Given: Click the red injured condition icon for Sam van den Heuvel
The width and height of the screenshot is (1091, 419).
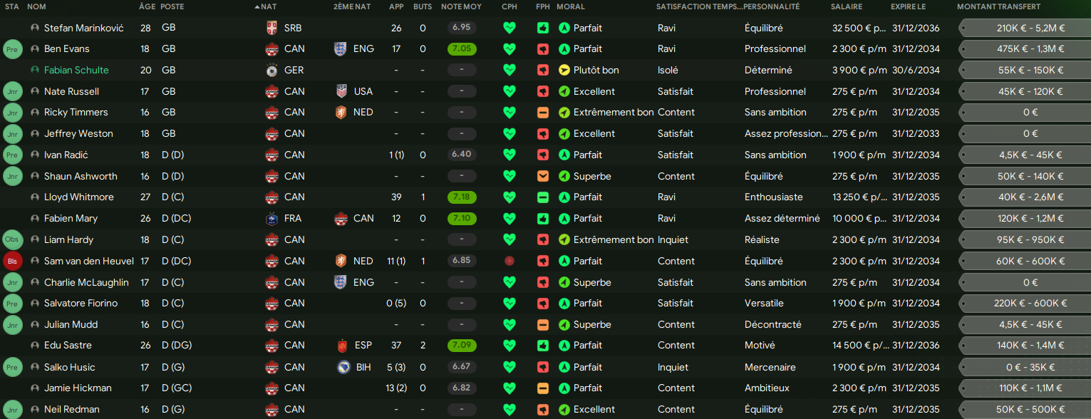Looking at the screenshot, I should [509, 261].
